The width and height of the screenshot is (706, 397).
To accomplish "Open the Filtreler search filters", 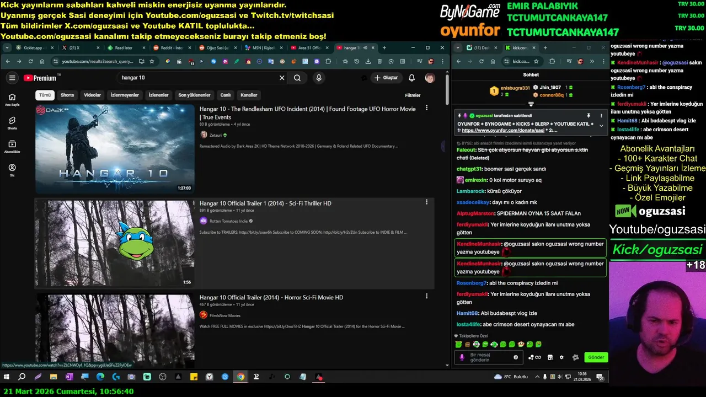I will (x=413, y=95).
